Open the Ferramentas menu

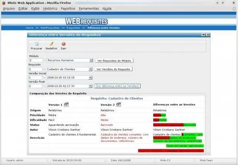89,9
